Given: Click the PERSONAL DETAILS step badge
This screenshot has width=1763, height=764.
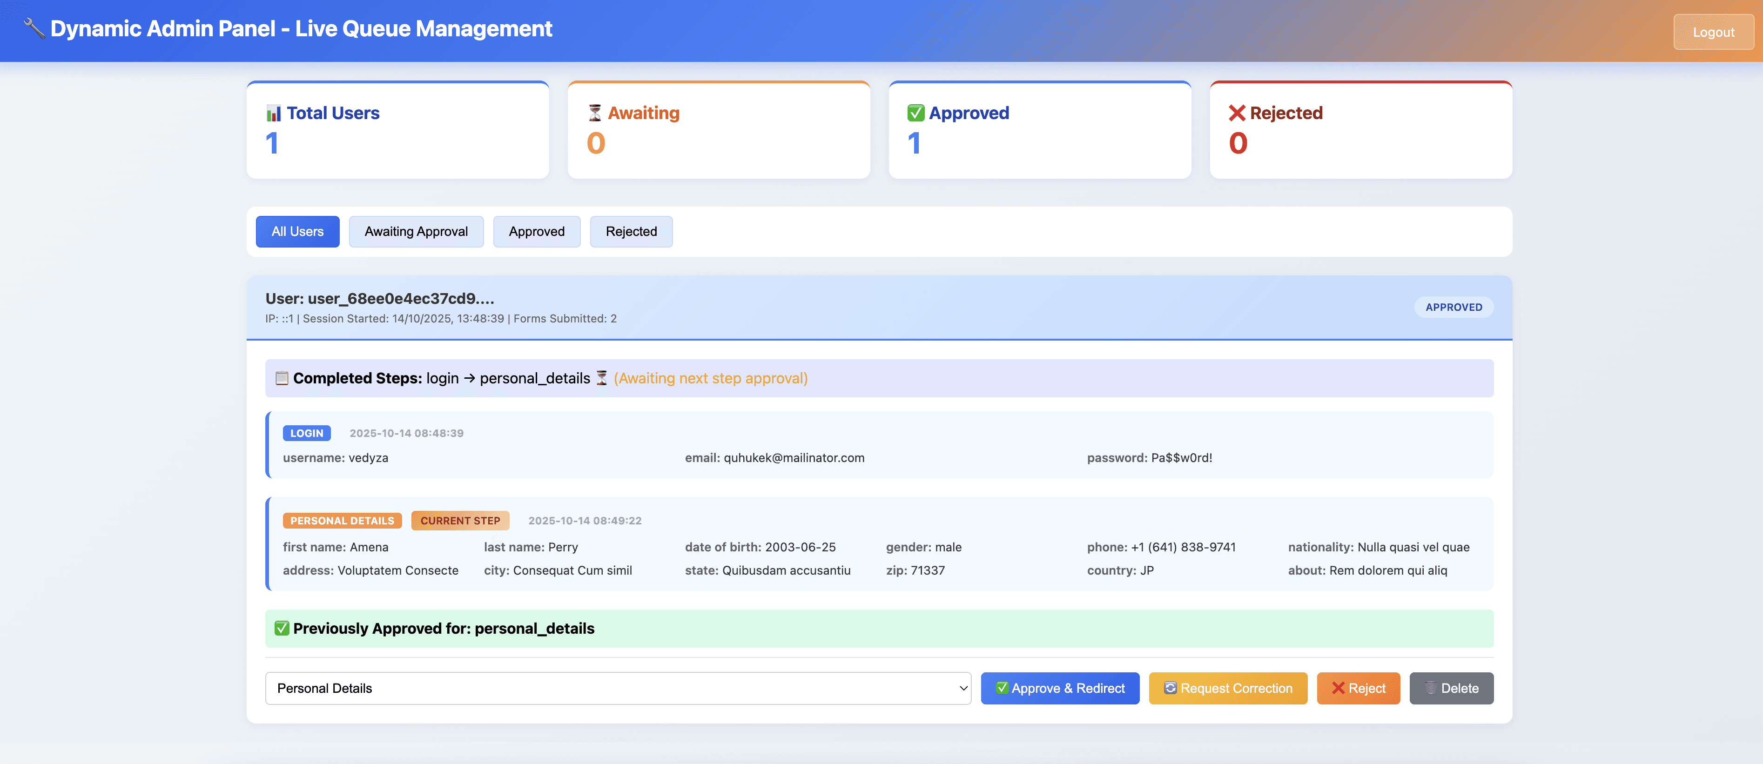Looking at the screenshot, I should 342,521.
